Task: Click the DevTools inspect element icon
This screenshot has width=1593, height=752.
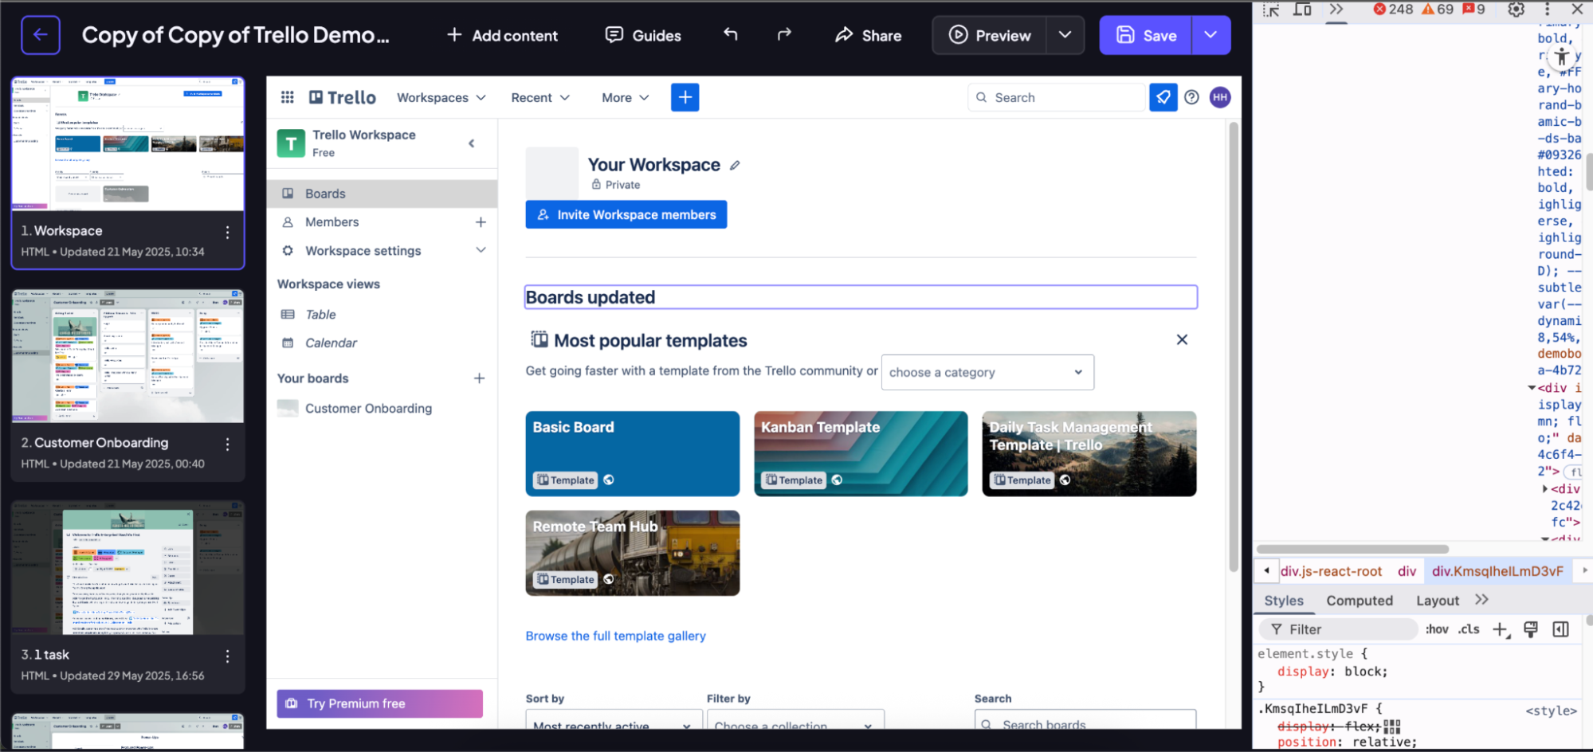Action: pos(1271,10)
